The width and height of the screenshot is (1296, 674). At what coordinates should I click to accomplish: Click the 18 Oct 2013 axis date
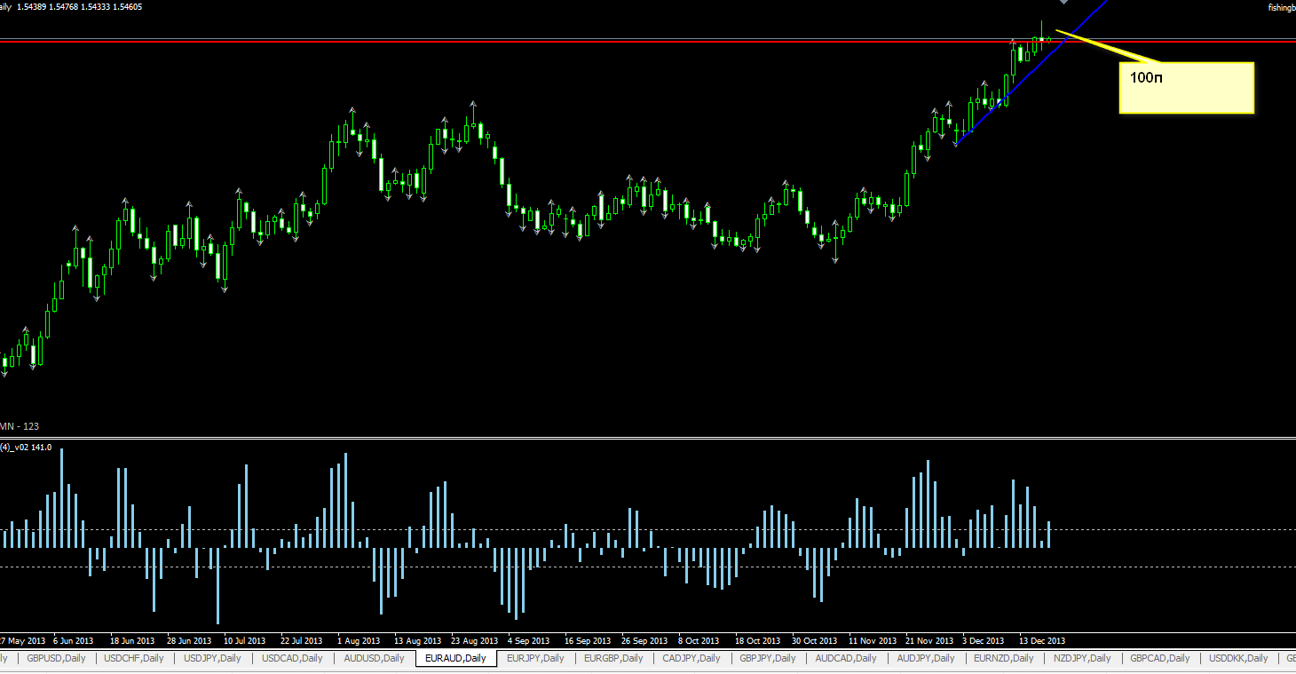pos(757,640)
